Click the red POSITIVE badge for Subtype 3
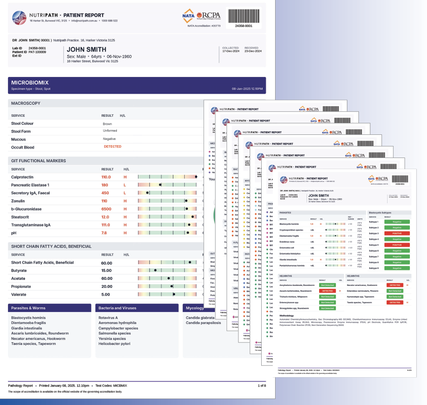 click(397, 233)
